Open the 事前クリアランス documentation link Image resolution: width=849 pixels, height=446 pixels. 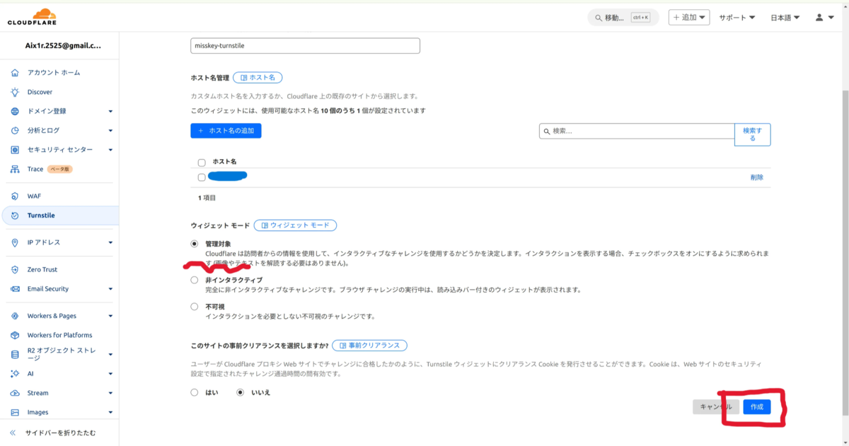pyautogui.click(x=369, y=346)
